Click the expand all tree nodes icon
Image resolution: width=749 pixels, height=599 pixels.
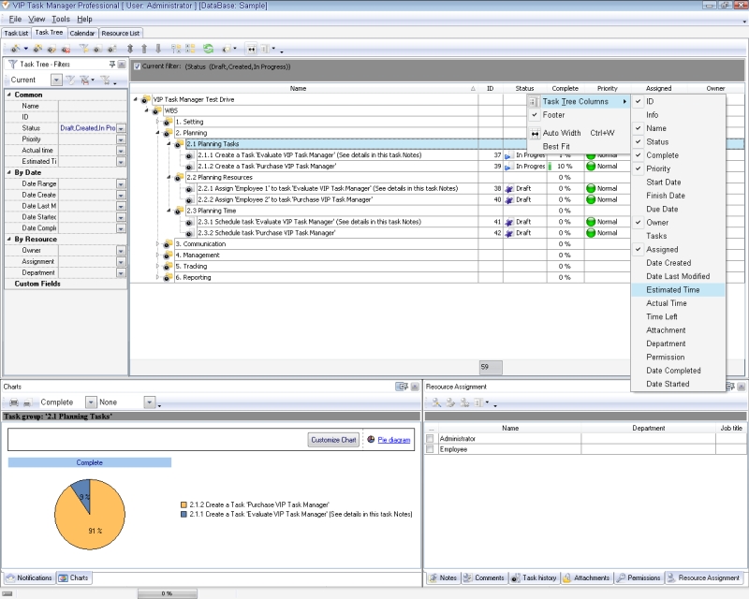pyautogui.click(x=176, y=49)
